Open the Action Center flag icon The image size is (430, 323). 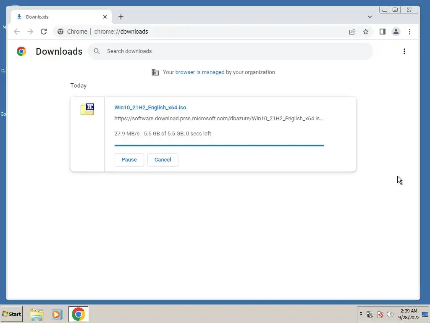tap(380, 314)
